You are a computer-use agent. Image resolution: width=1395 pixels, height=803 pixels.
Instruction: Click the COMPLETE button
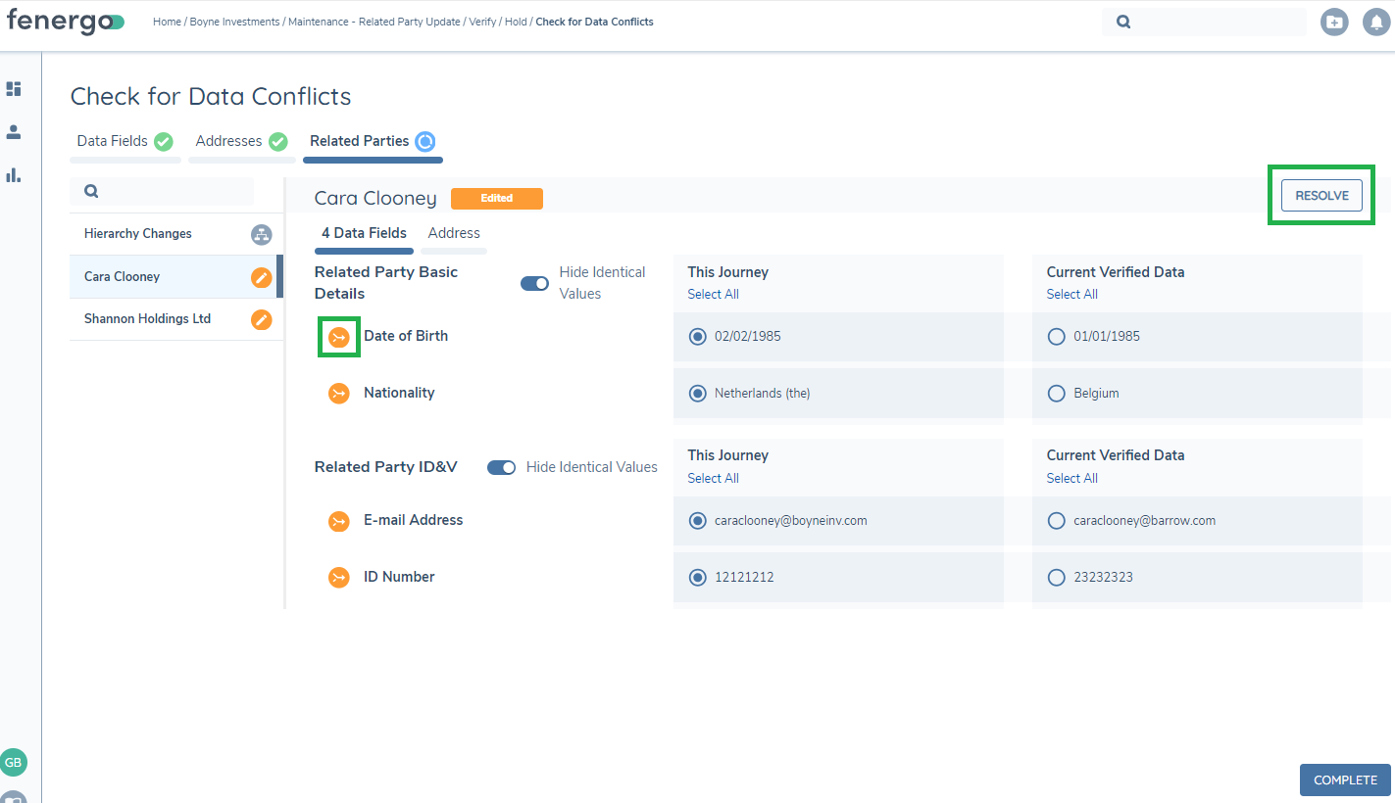pos(1345,779)
